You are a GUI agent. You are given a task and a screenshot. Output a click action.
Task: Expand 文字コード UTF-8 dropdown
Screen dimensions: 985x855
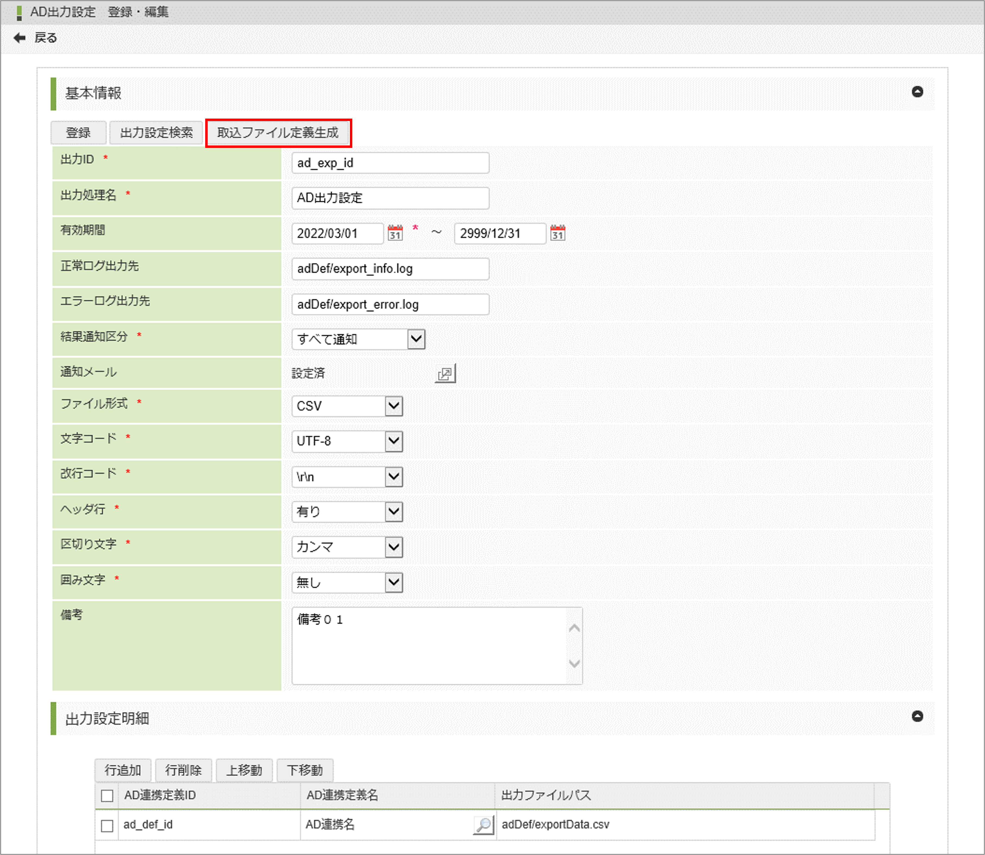click(393, 441)
